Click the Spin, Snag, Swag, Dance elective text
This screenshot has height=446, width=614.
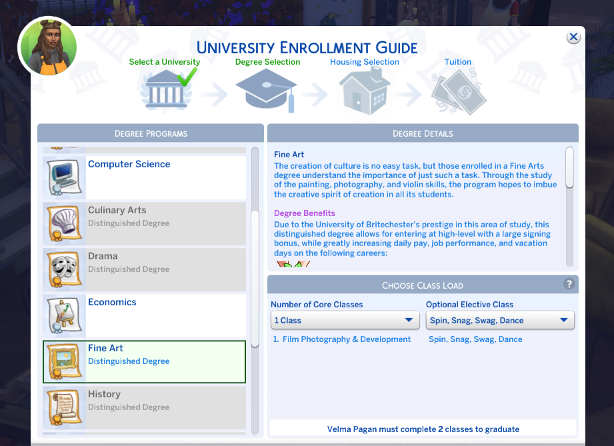point(475,339)
